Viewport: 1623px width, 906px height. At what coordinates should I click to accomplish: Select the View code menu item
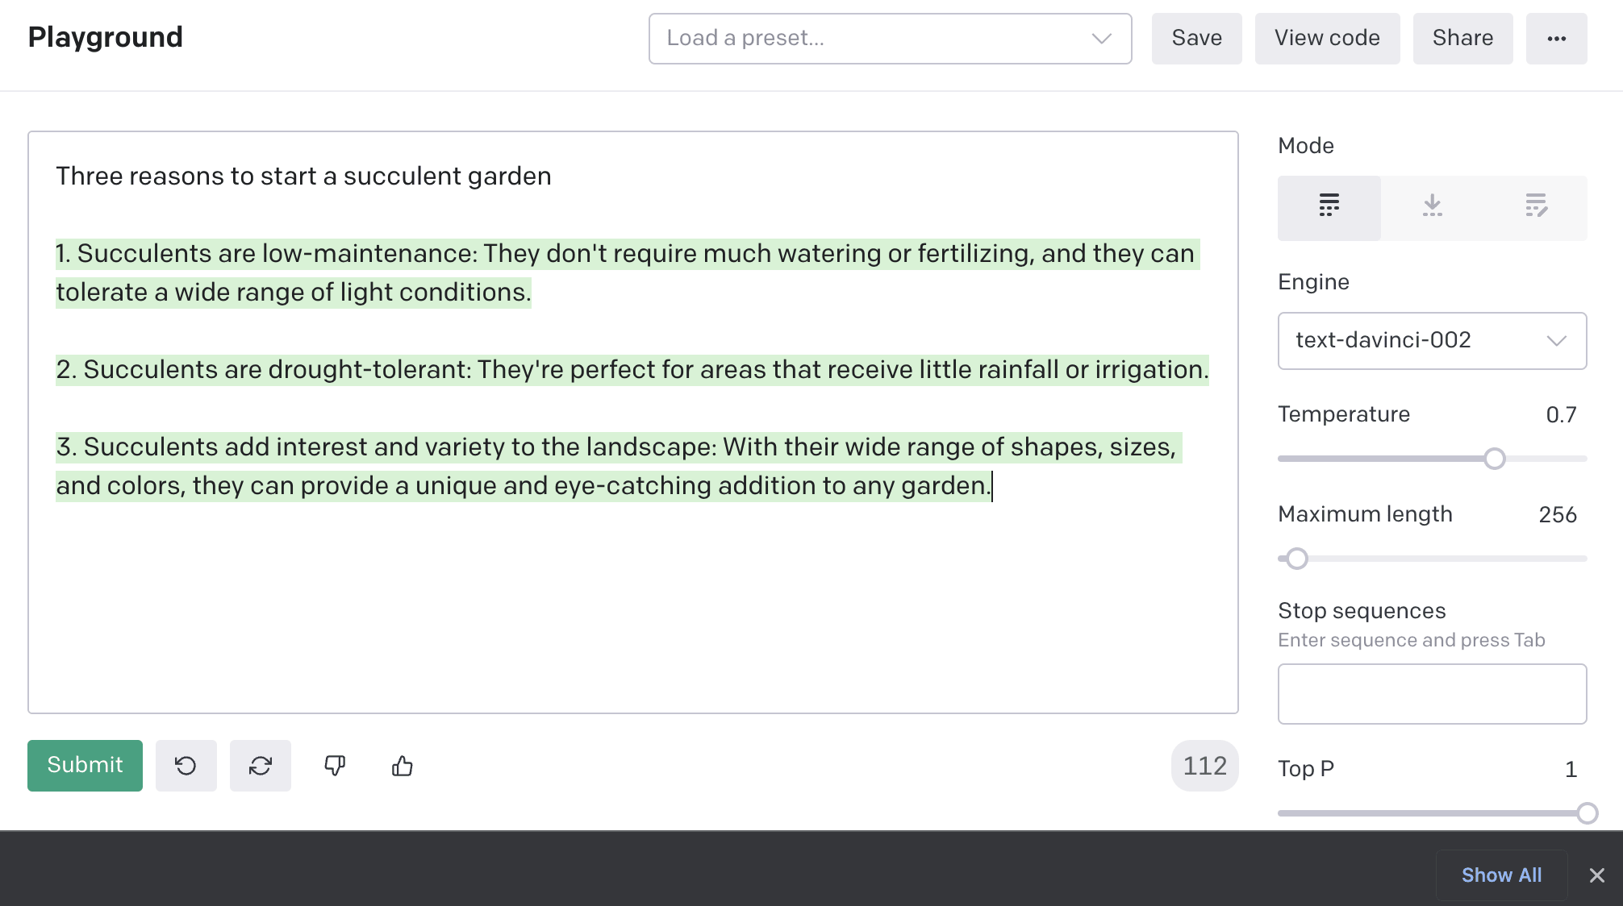[x=1326, y=37]
